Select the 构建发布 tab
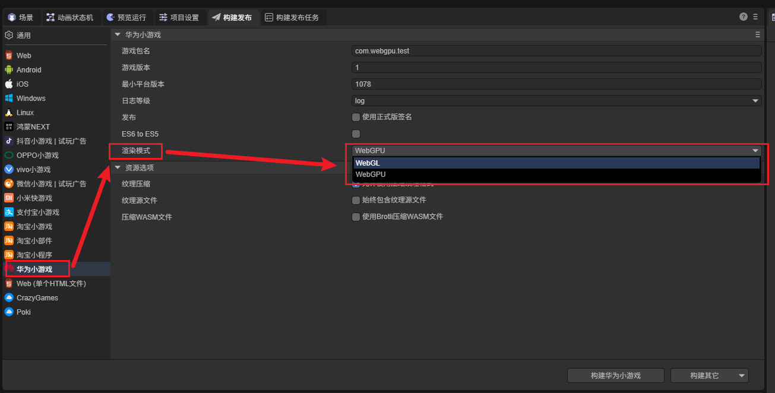This screenshot has width=775, height=393. 232,17
